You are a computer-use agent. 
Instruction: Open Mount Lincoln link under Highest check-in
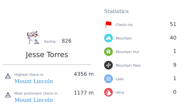click(34, 81)
